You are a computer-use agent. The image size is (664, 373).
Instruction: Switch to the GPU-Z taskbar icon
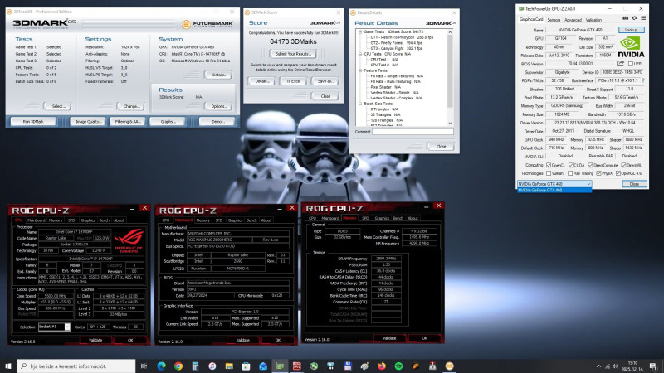click(280, 366)
